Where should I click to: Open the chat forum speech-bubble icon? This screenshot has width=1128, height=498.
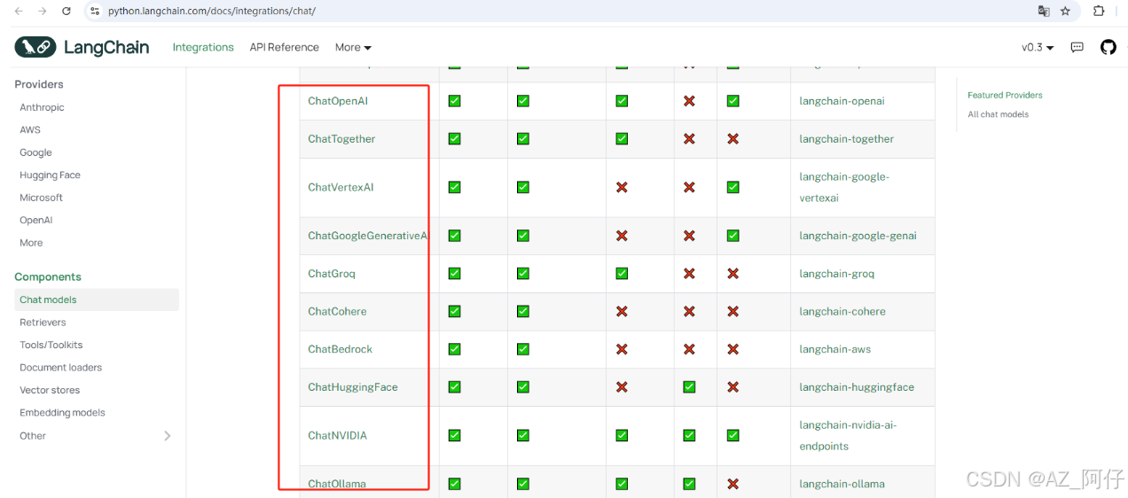point(1077,47)
